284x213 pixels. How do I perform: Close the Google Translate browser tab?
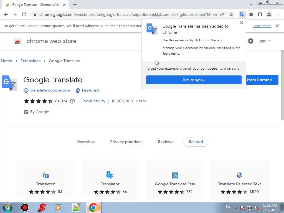tap(64, 5)
